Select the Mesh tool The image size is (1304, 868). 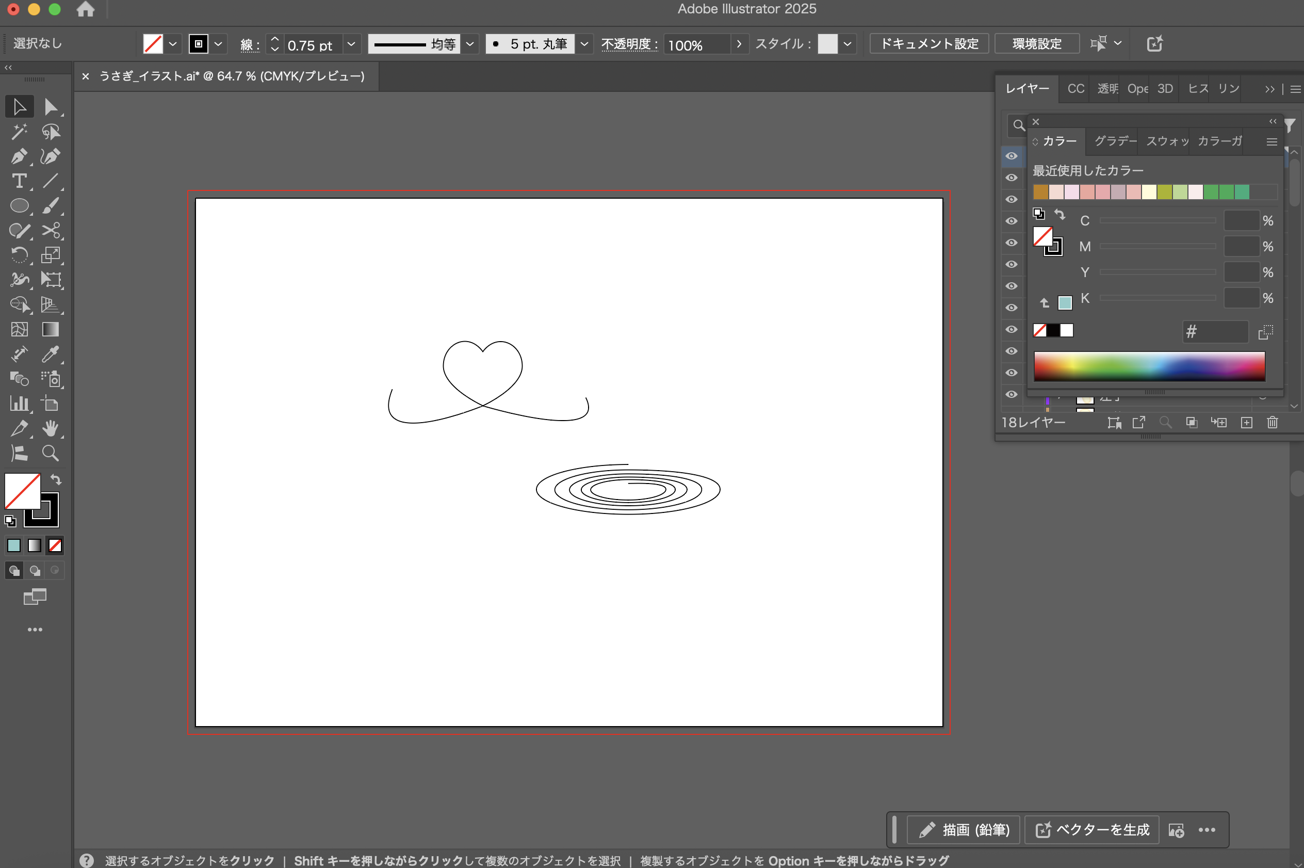pos(20,329)
